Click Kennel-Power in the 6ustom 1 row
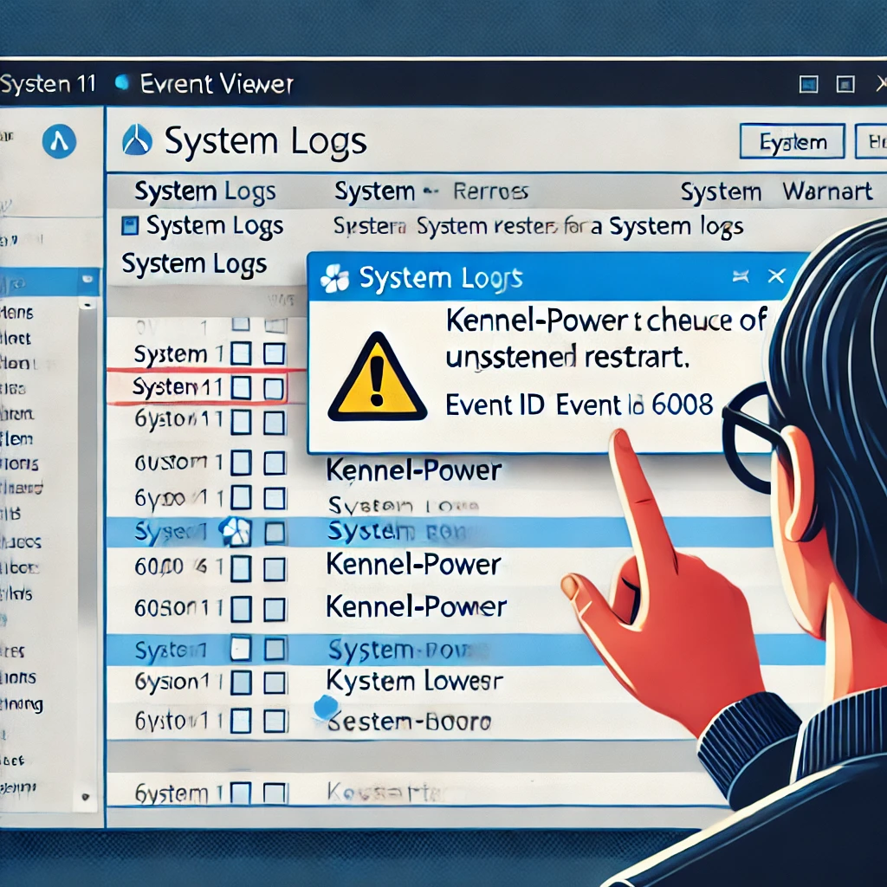Viewport: 887px width, 887px height. click(414, 470)
